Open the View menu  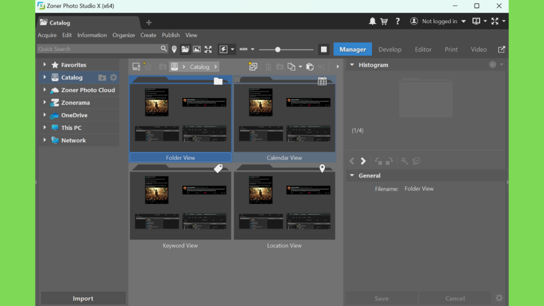[191, 35]
